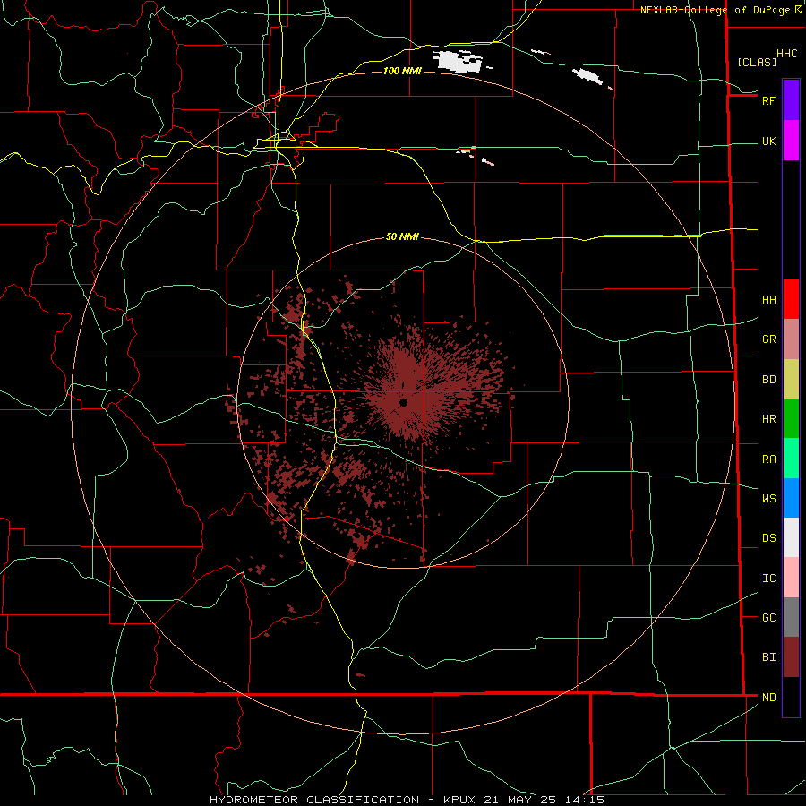Click the GC gray legend swatch
Screen dimensions: 806x806
[791, 617]
